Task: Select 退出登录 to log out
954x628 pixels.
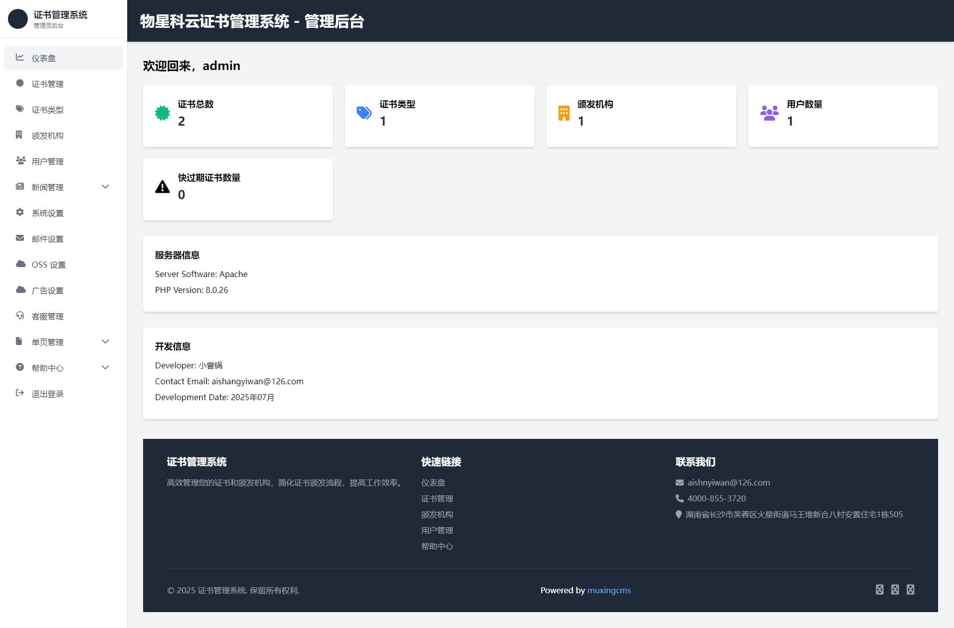Action: point(64,394)
